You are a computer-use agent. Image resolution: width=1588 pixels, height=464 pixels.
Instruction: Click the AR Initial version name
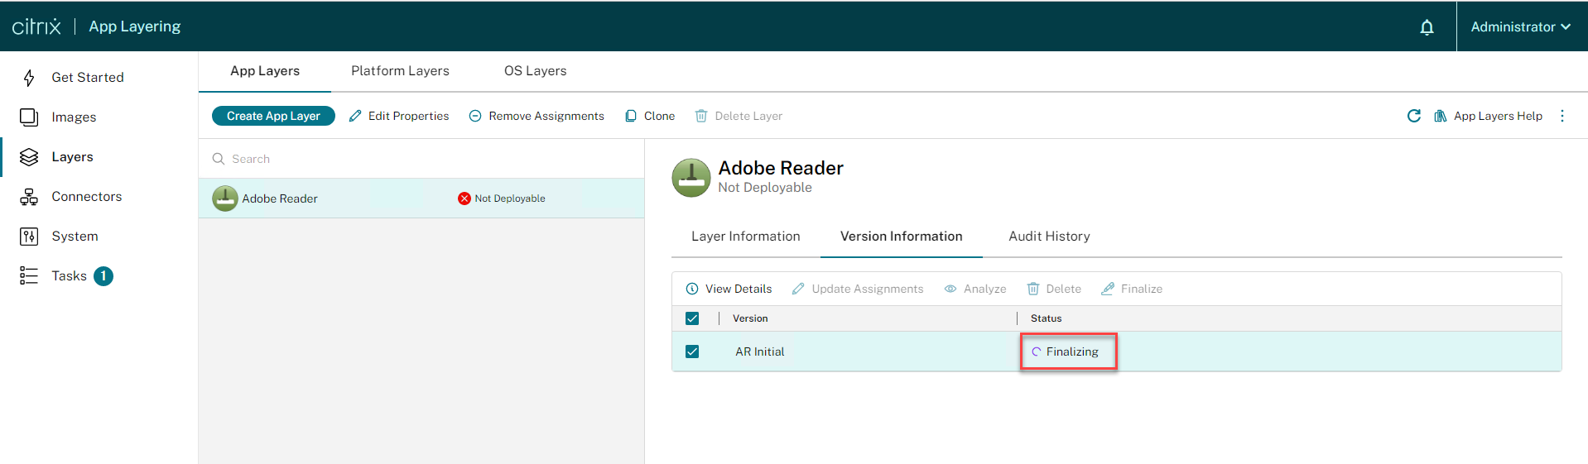click(x=759, y=352)
